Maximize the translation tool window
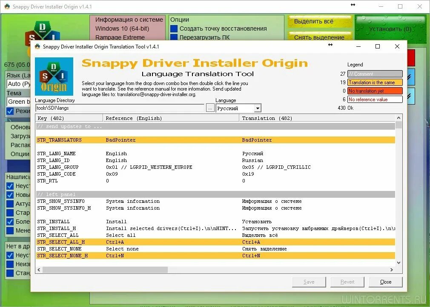This screenshot has width=430, height=307. [378, 46]
